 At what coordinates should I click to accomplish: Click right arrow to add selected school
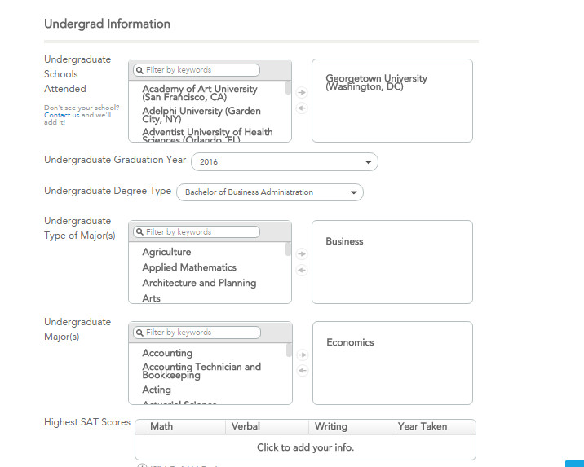coord(302,92)
